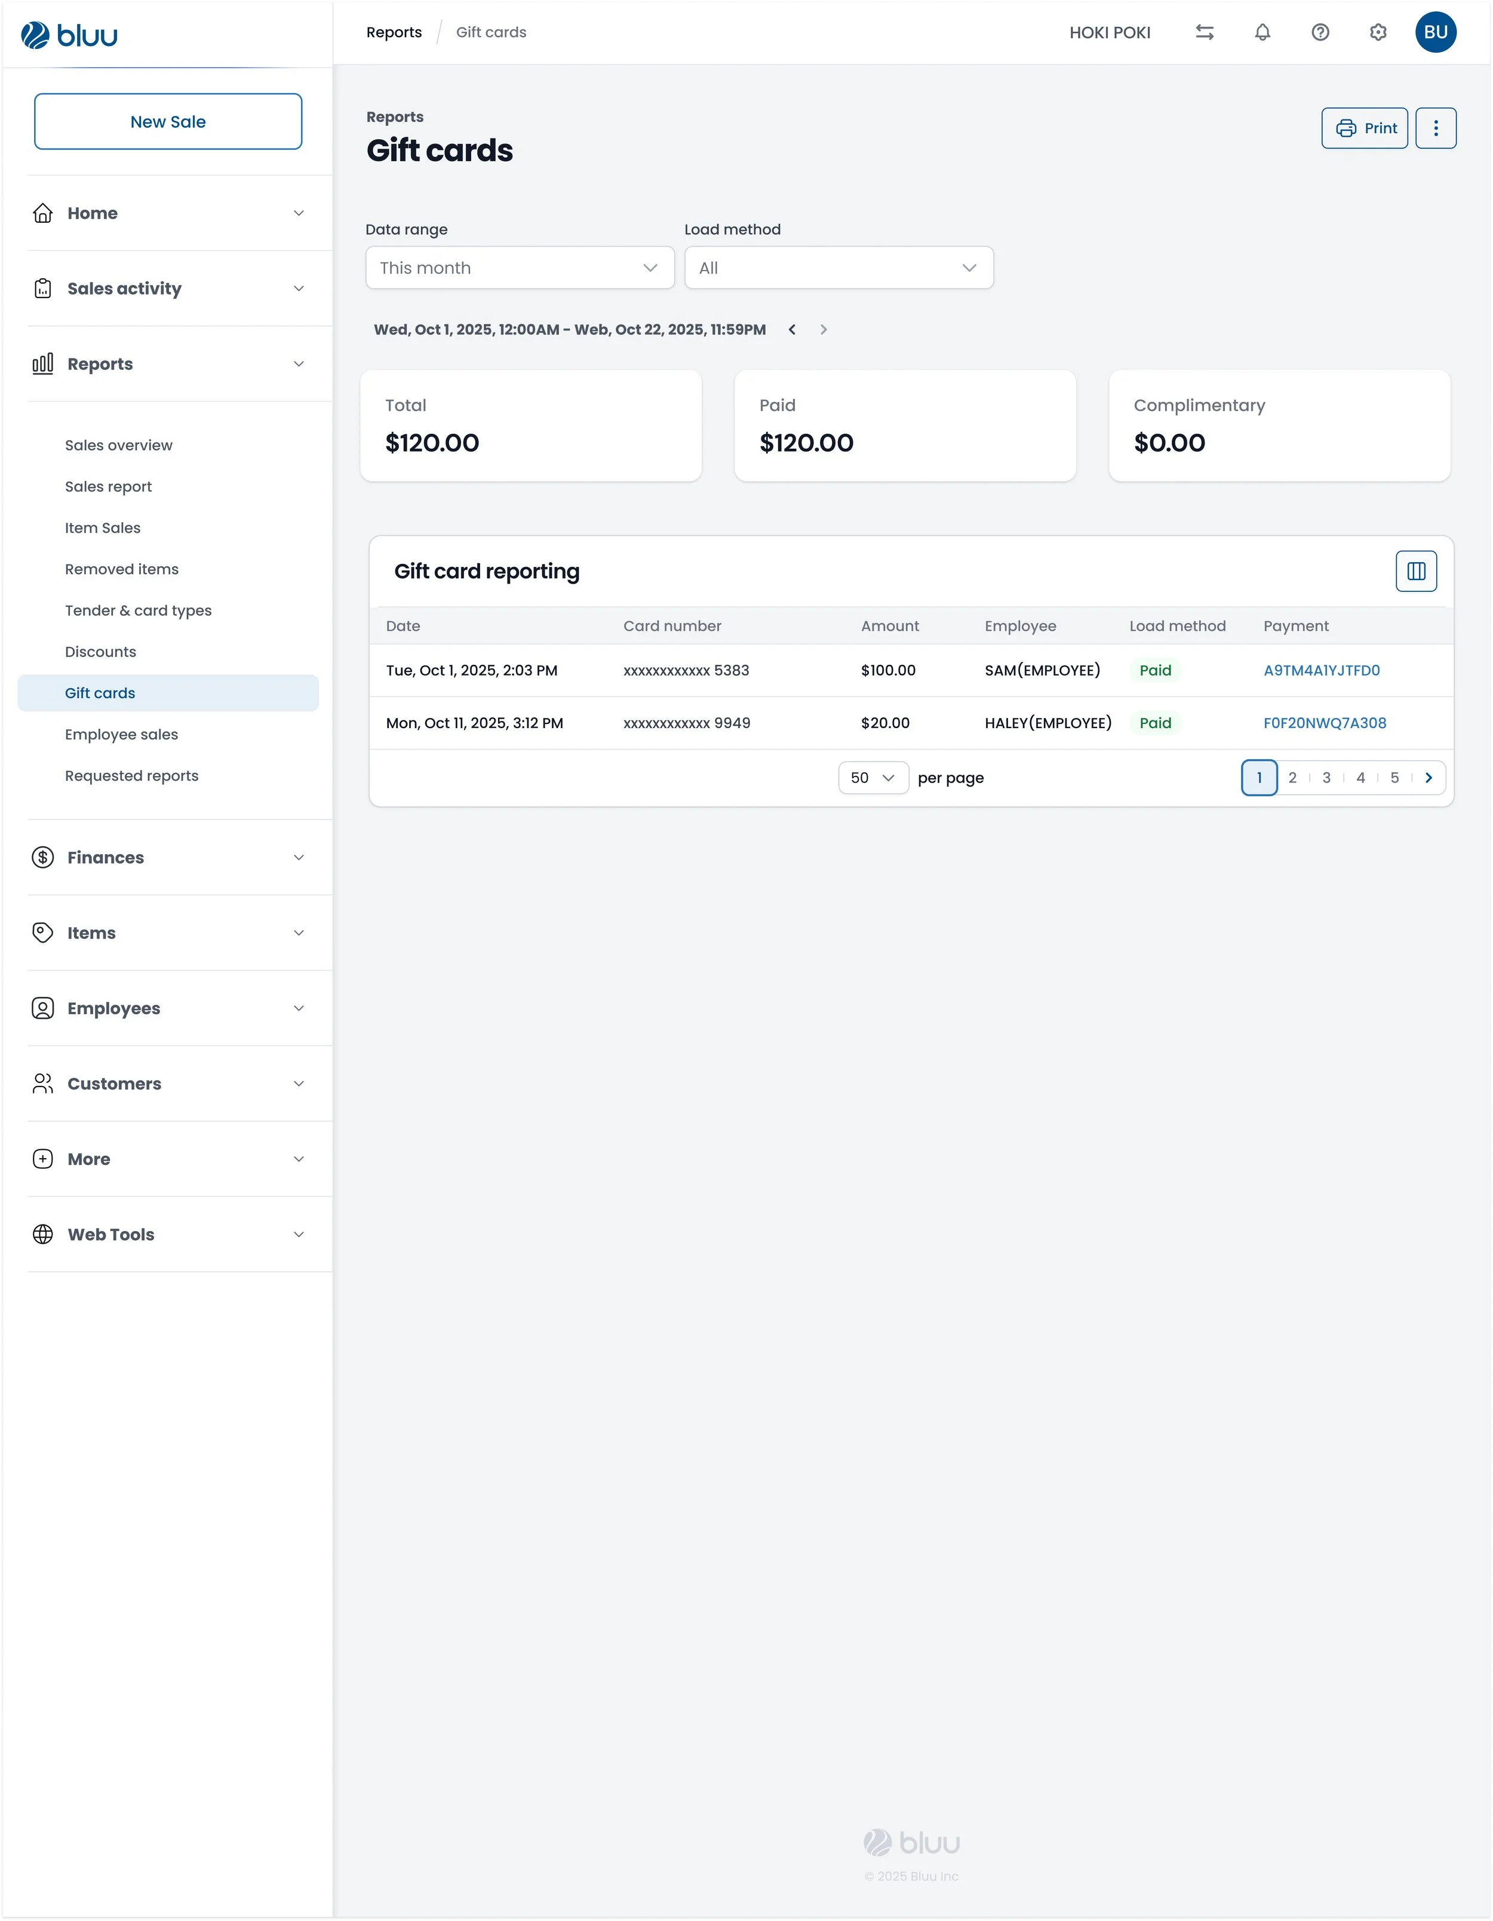Click the Reports bar chart icon
The image size is (1493, 1921).
point(42,364)
